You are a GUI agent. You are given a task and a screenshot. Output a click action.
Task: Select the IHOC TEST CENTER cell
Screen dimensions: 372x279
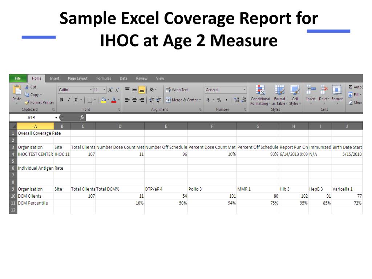pos(35,154)
